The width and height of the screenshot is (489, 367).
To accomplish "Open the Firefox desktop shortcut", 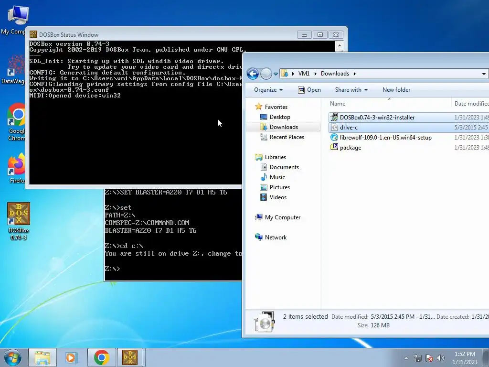I will tap(16, 169).
